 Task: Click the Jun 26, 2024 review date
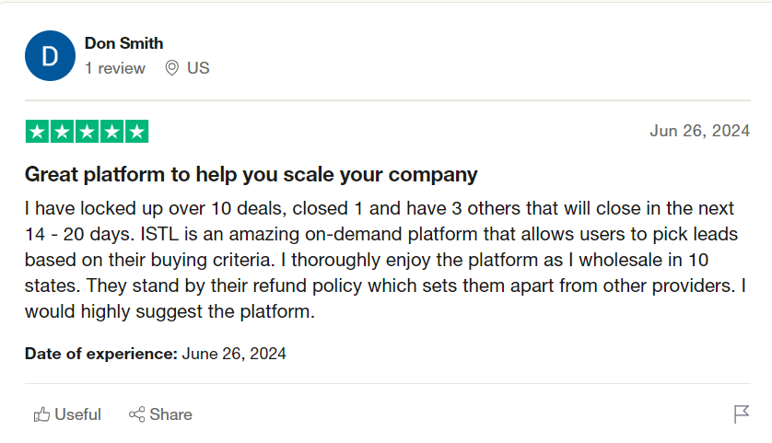click(699, 131)
